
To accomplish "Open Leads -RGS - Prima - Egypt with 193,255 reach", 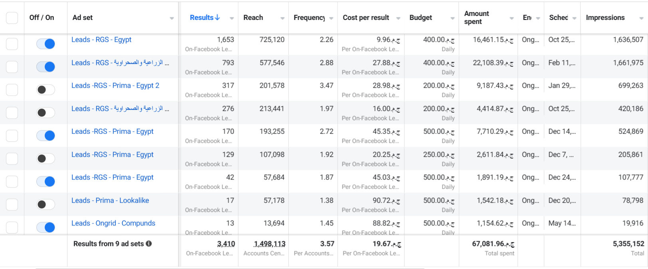I will [113, 131].
